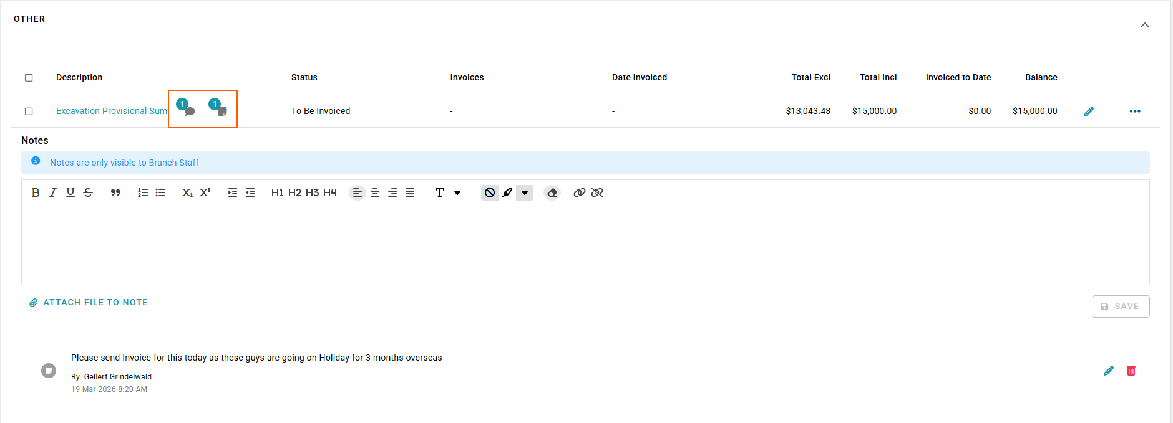Click the note avatar icon beside Gellert Grindelwald
1173x423 pixels.
tap(49, 371)
